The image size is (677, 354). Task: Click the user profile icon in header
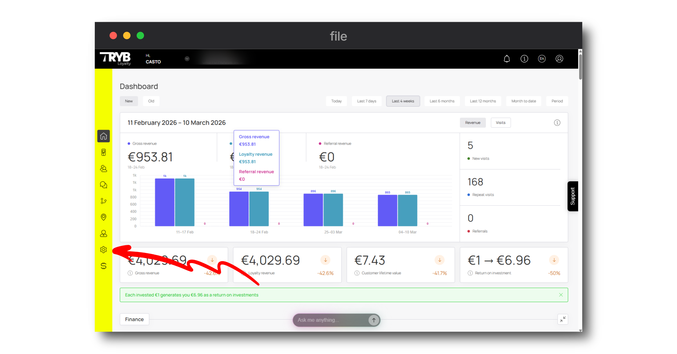click(559, 59)
